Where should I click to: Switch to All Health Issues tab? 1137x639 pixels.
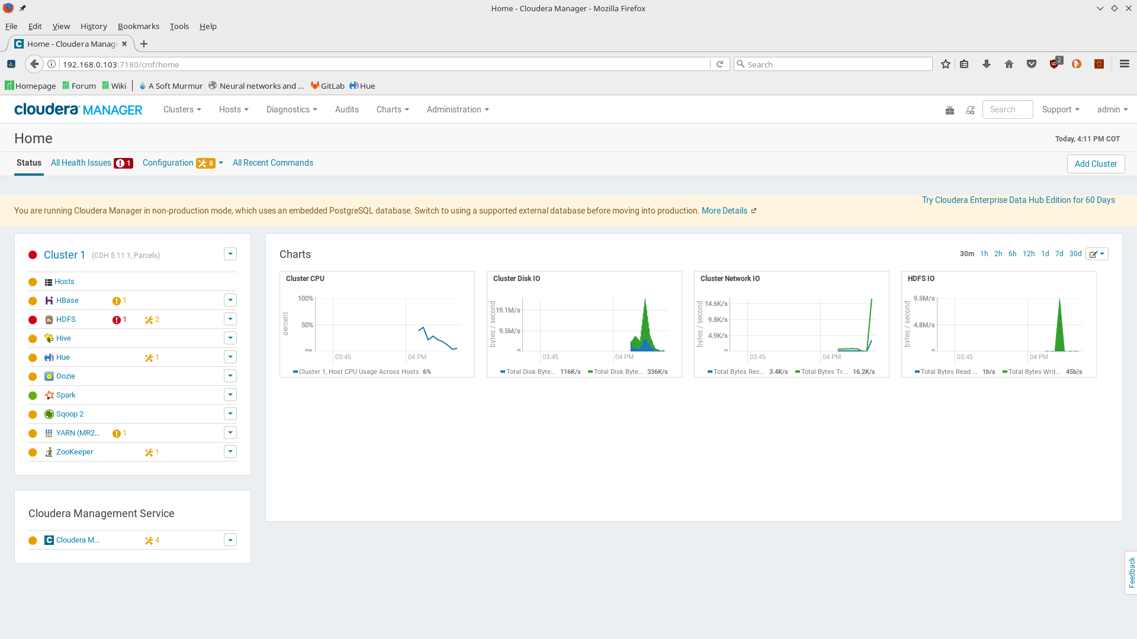click(x=92, y=163)
